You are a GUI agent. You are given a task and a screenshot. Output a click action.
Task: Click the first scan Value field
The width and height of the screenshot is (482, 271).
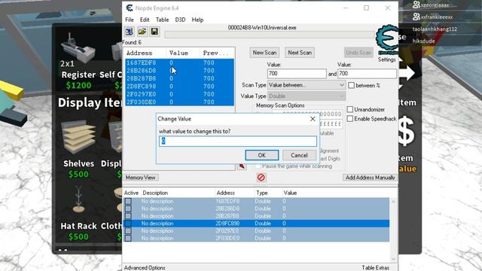click(297, 74)
